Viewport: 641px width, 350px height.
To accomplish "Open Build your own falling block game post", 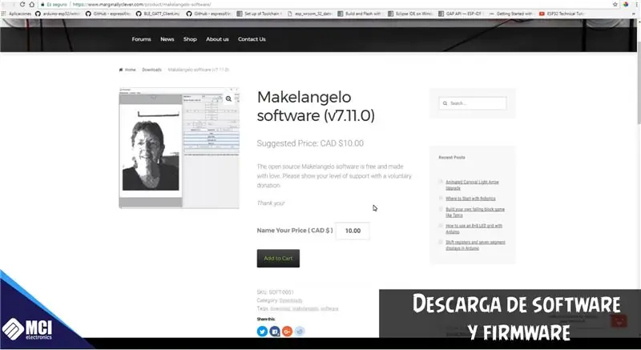I will point(475,212).
